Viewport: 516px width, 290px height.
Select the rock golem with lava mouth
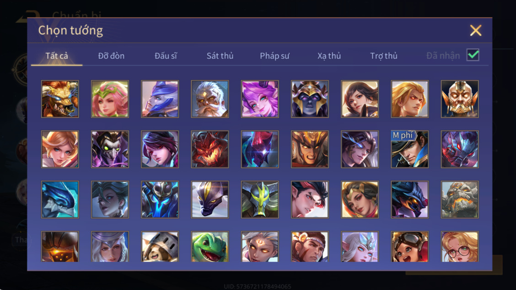pyautogui.click(x=460, y=200)
